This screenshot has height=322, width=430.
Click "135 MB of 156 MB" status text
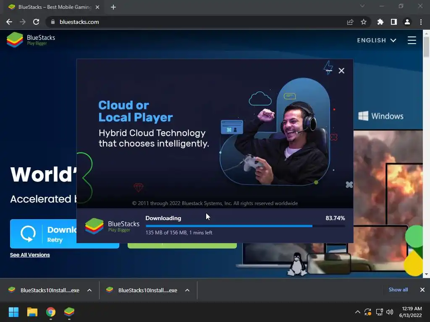tap(166, 232)
